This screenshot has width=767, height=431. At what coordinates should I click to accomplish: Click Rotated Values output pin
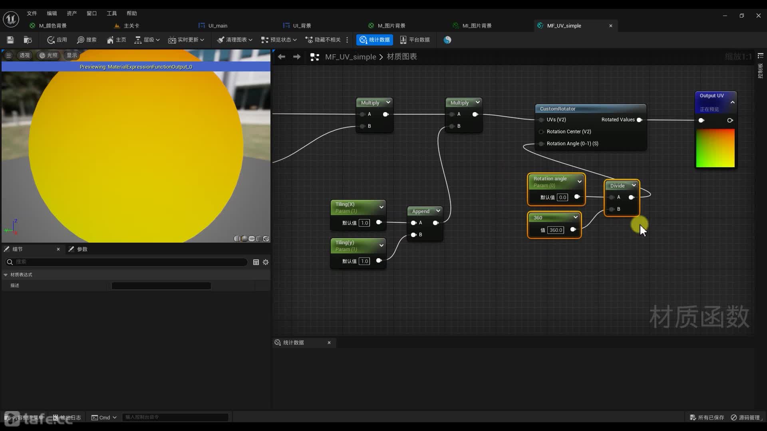pos(639,120)
